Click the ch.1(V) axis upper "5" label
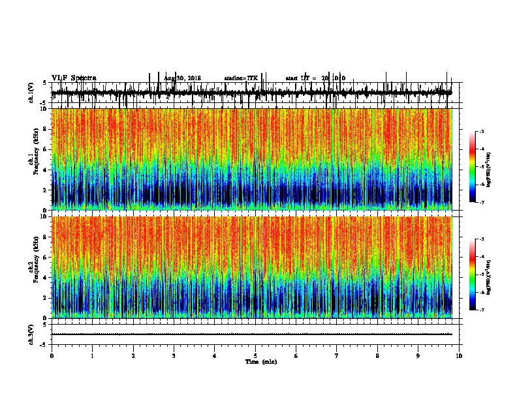 coord(44,83)
